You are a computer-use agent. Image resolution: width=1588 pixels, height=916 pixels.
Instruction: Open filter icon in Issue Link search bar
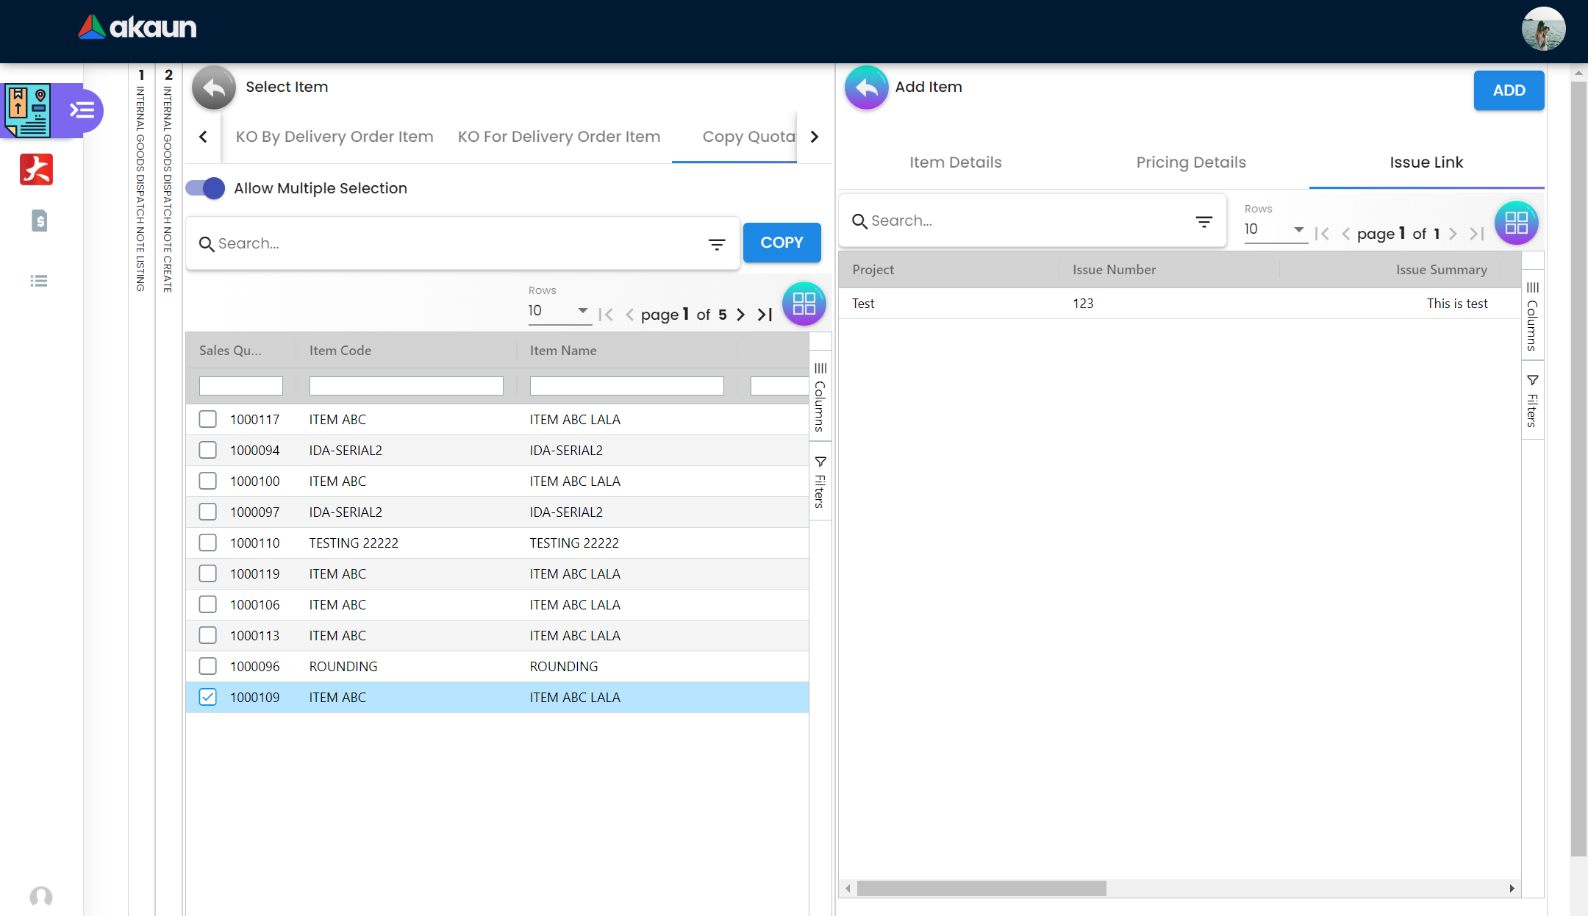click(x=1203, y=221)
